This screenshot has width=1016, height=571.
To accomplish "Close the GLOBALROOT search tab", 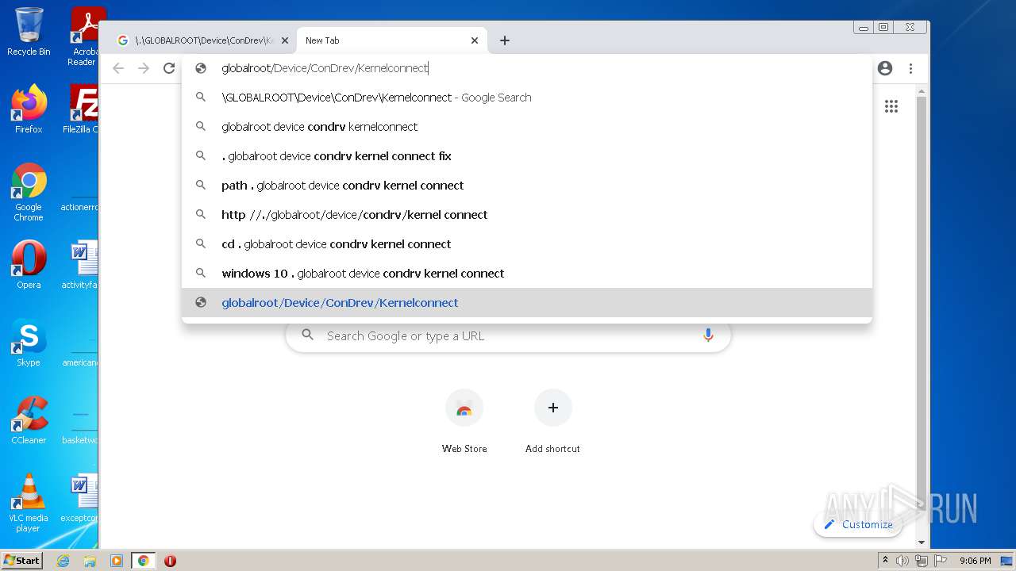I will click(285, 40).
